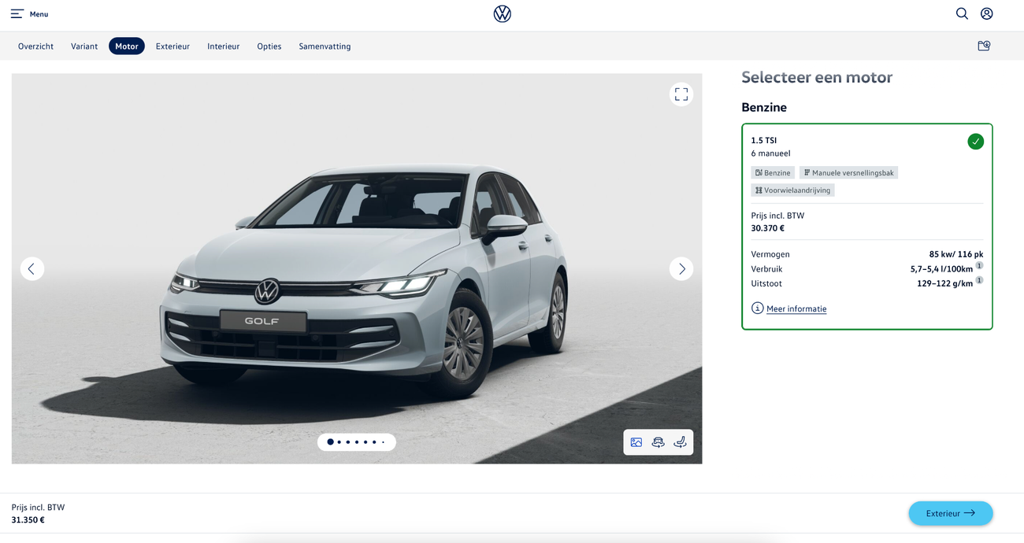Switch to exterior car view icon
Screen dimensions: 1024x543
(x=659, y=442)
